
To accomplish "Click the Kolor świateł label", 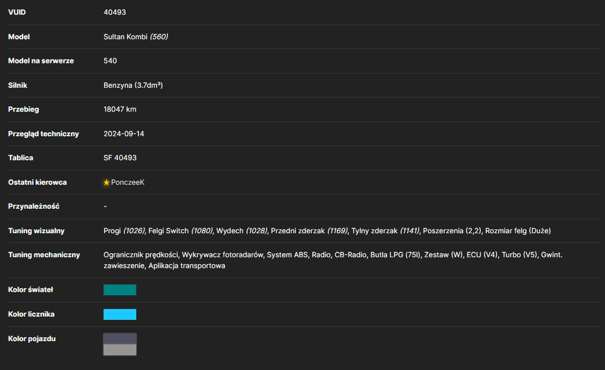I will [30, 289].
